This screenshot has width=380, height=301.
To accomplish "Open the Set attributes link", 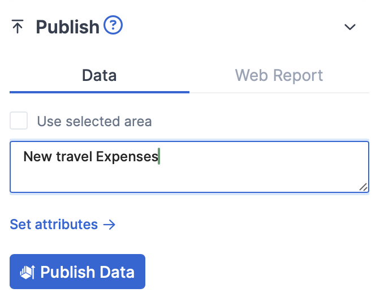I will tap(54, 225).
